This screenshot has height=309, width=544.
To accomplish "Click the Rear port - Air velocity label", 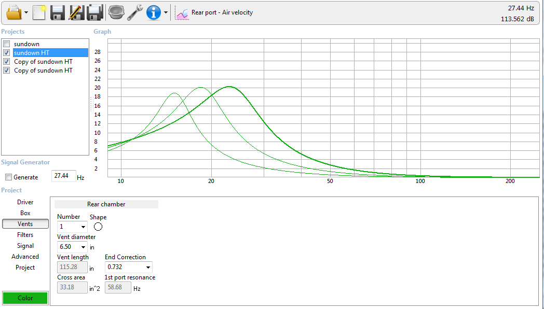I will 222,12.
